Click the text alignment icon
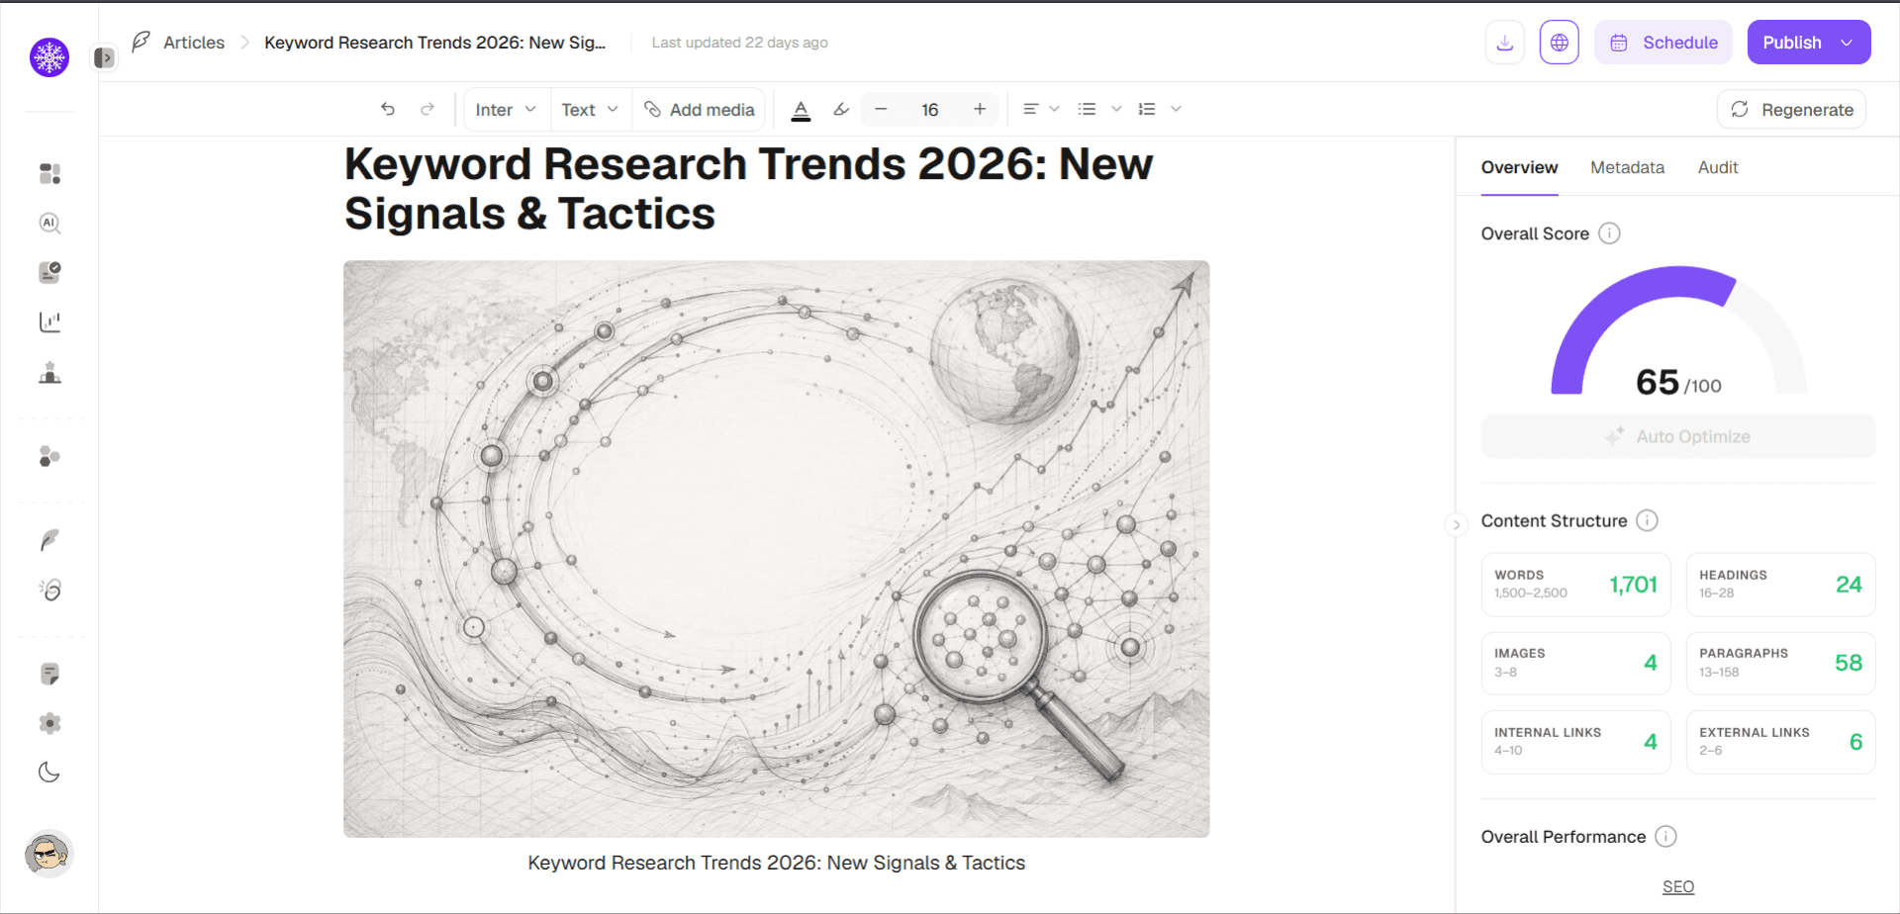Screen dimensions: 1900x914 click(x=1030, y=109)
